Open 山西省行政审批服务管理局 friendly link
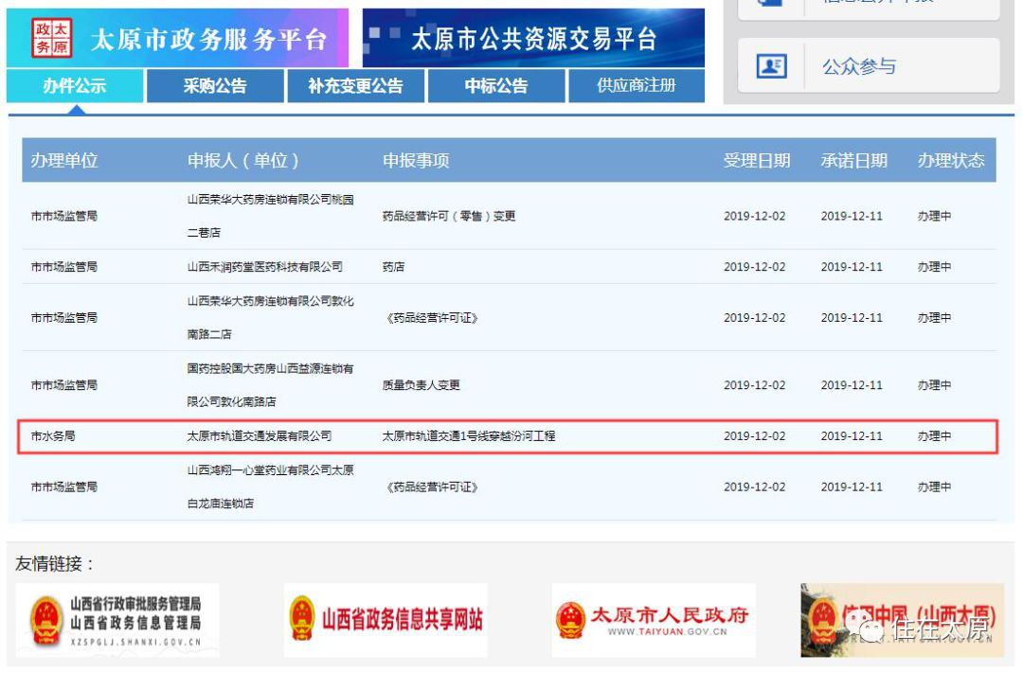Viewport: 1023px width, 673px height. click(x=117, y=620)
